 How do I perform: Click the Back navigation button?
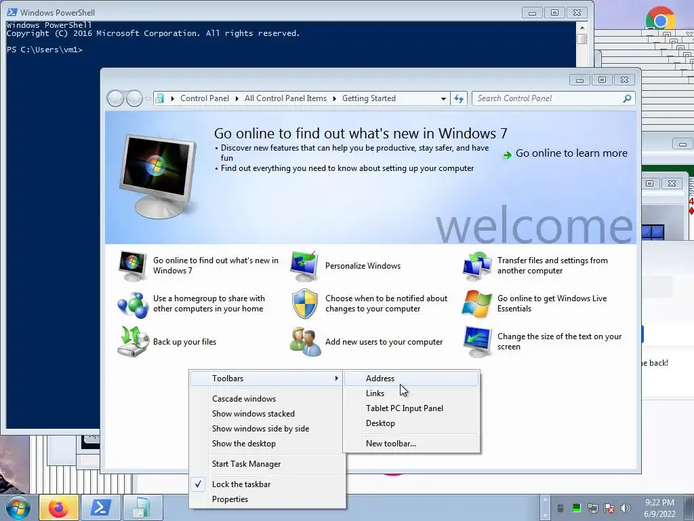click(x=115, y=98)
